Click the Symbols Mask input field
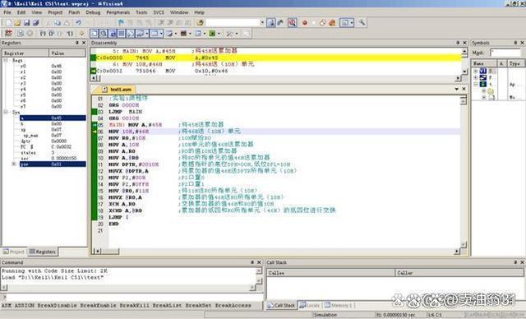 pos(505,53)
